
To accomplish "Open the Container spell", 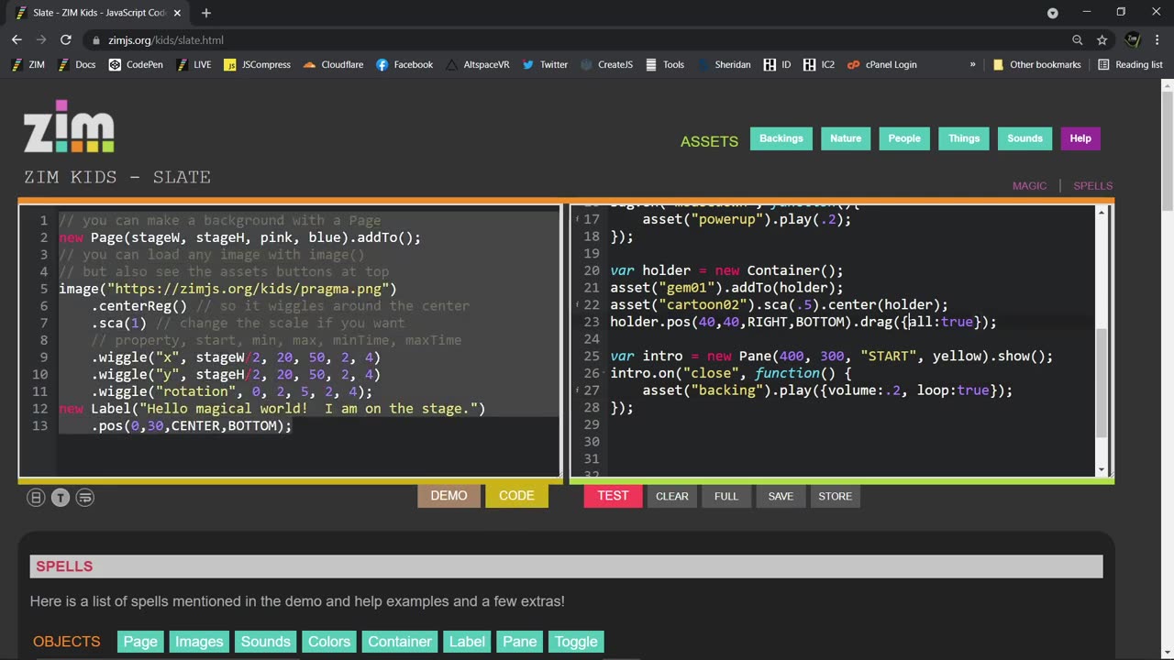I will (x=399, y=642).
